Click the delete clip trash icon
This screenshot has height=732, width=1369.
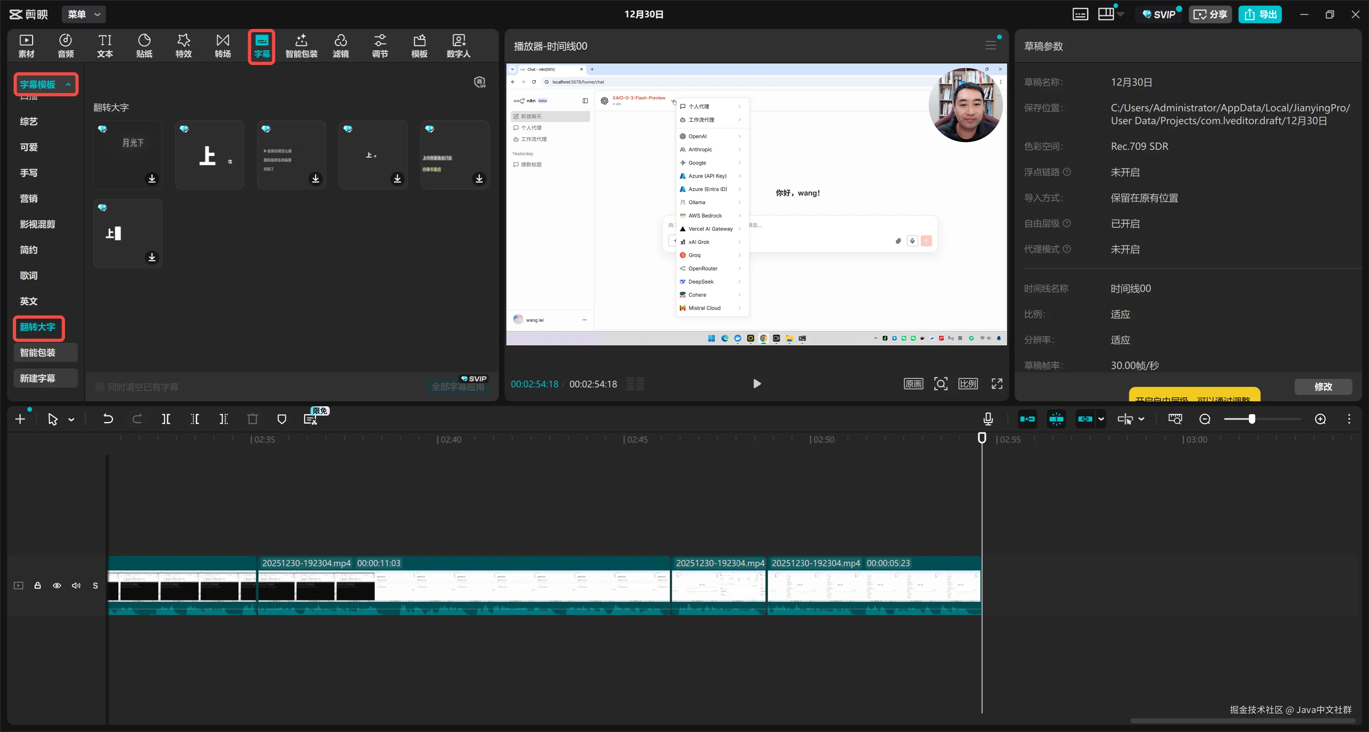(253, 420)
